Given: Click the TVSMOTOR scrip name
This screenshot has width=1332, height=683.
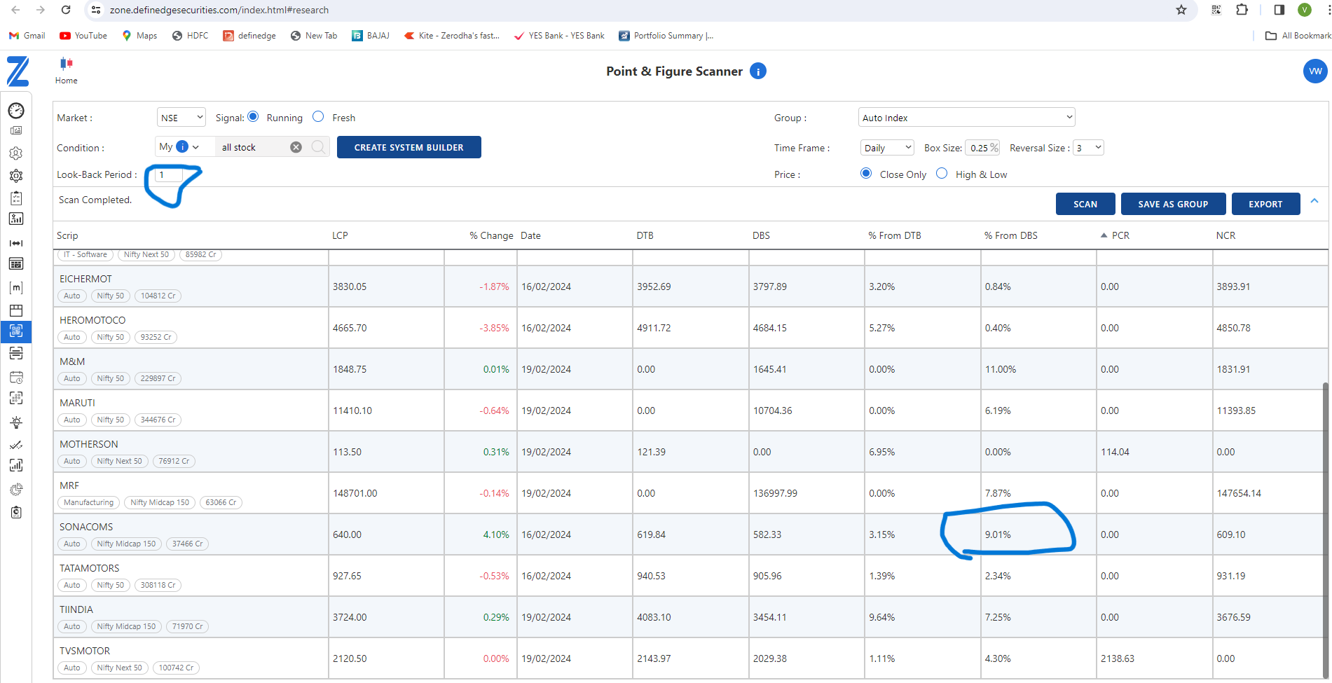Looking at the screenshot, I should click(85, 651).
